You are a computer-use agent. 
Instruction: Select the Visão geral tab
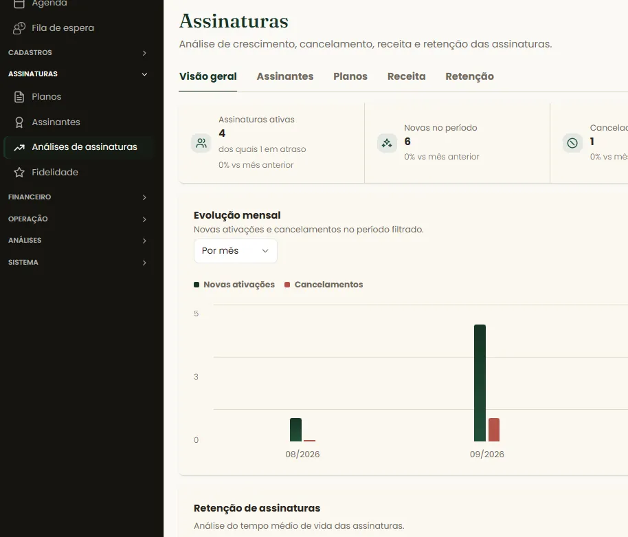208,76
